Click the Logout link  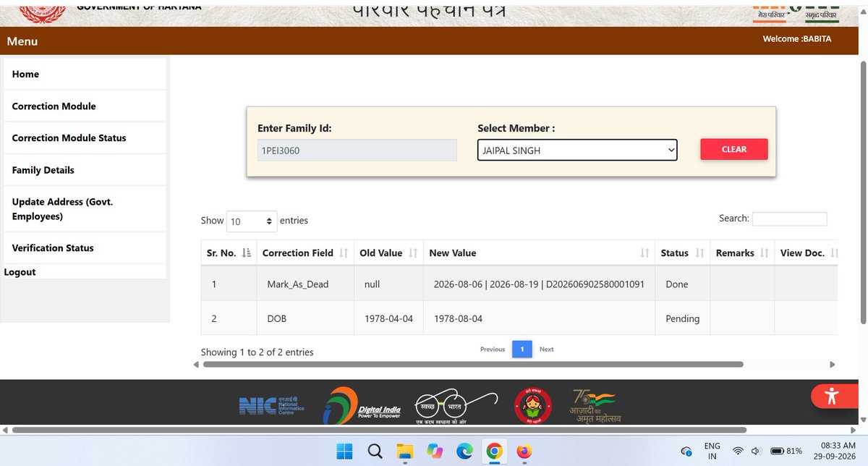[20, 272]
